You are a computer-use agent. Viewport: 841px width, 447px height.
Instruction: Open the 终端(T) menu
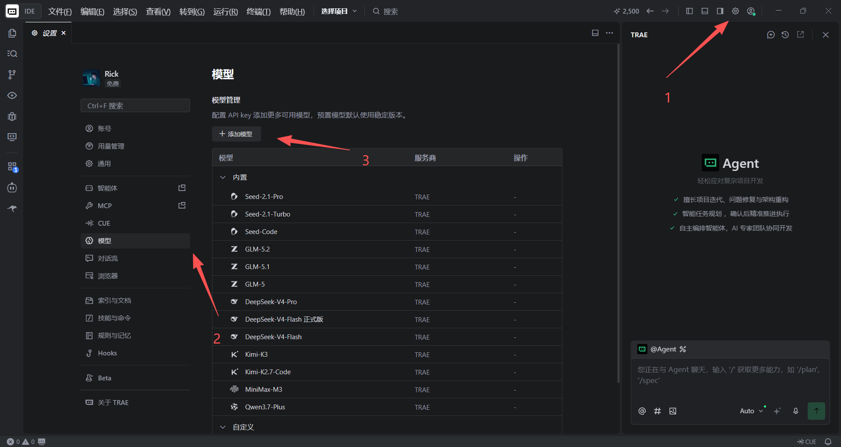(258, 11)
